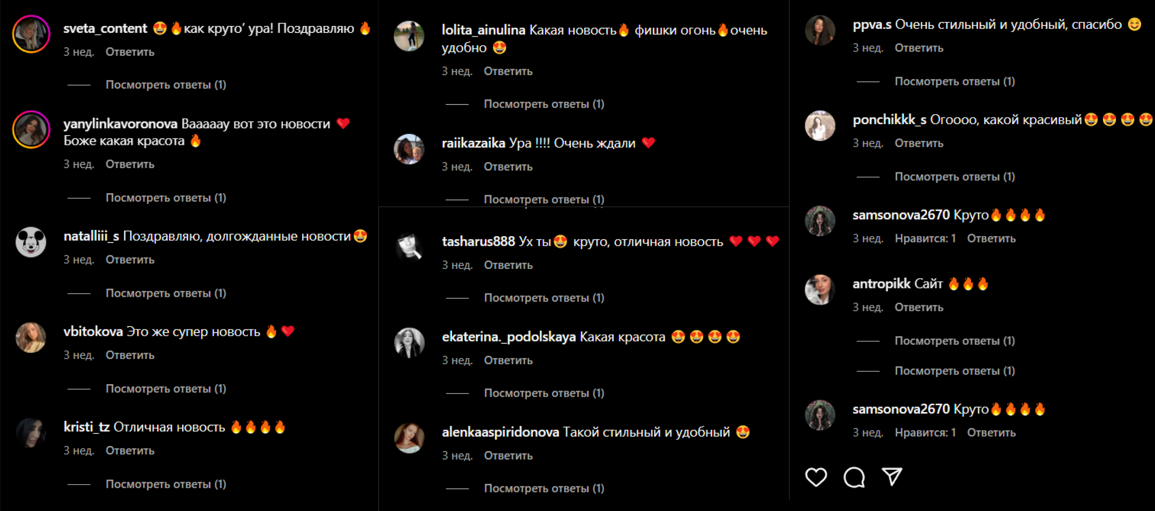Screen dimensions: 1155x511
Task: Reply to vbitokova's comment
Action: coord(130,355)
